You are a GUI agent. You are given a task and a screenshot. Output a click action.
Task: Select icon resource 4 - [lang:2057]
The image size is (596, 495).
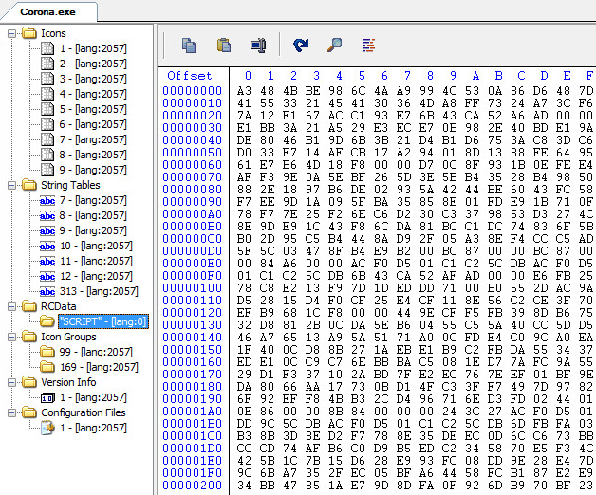click(x=93, y=94)
